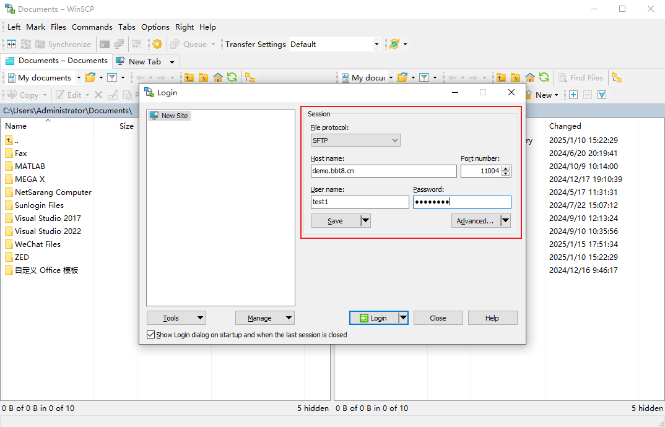The height and width of the screenshot is (427, 665).
Task: Sort right panel by Changed column header
Action: coord(591,126)
